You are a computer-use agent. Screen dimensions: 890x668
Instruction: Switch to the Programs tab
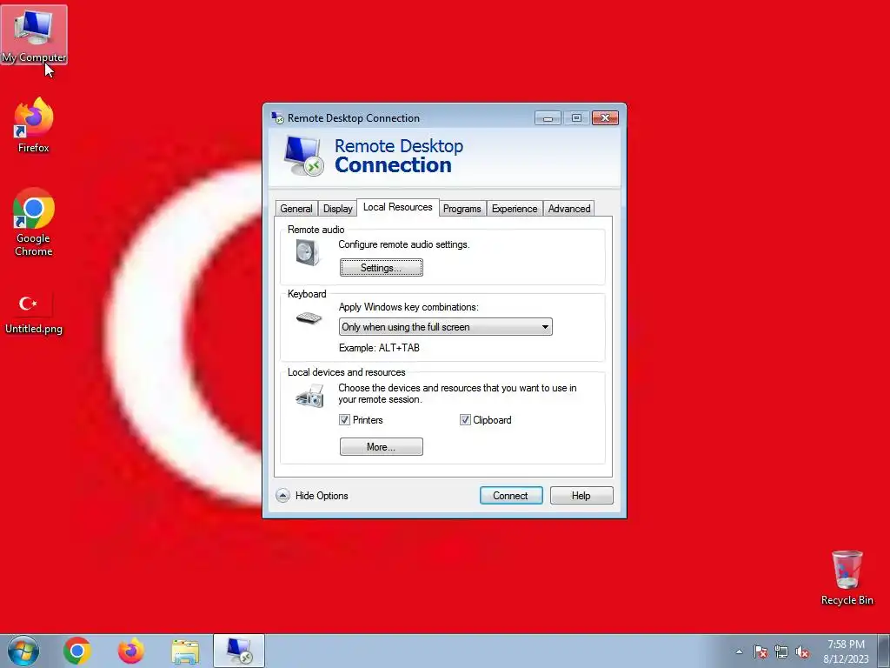pos(462,209)
